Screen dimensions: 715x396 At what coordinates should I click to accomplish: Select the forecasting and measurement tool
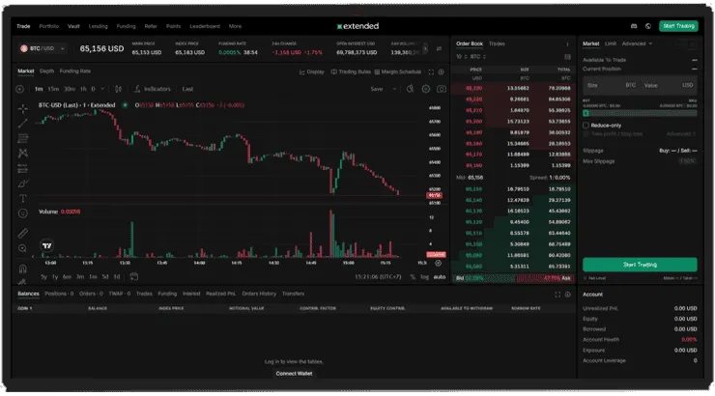tap(23, 169)
